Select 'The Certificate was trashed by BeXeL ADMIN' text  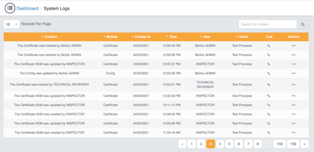[x=49, y=46]
